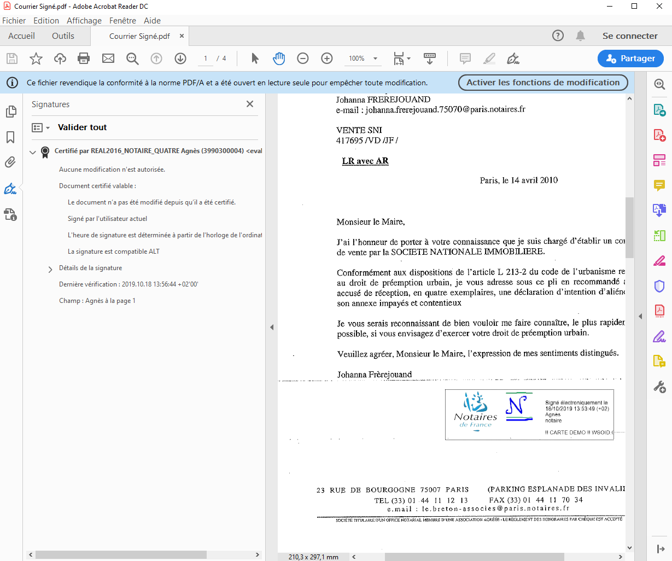
Task: Expand the tools pane with bottom-right arrow
Action: click(660, 549)
